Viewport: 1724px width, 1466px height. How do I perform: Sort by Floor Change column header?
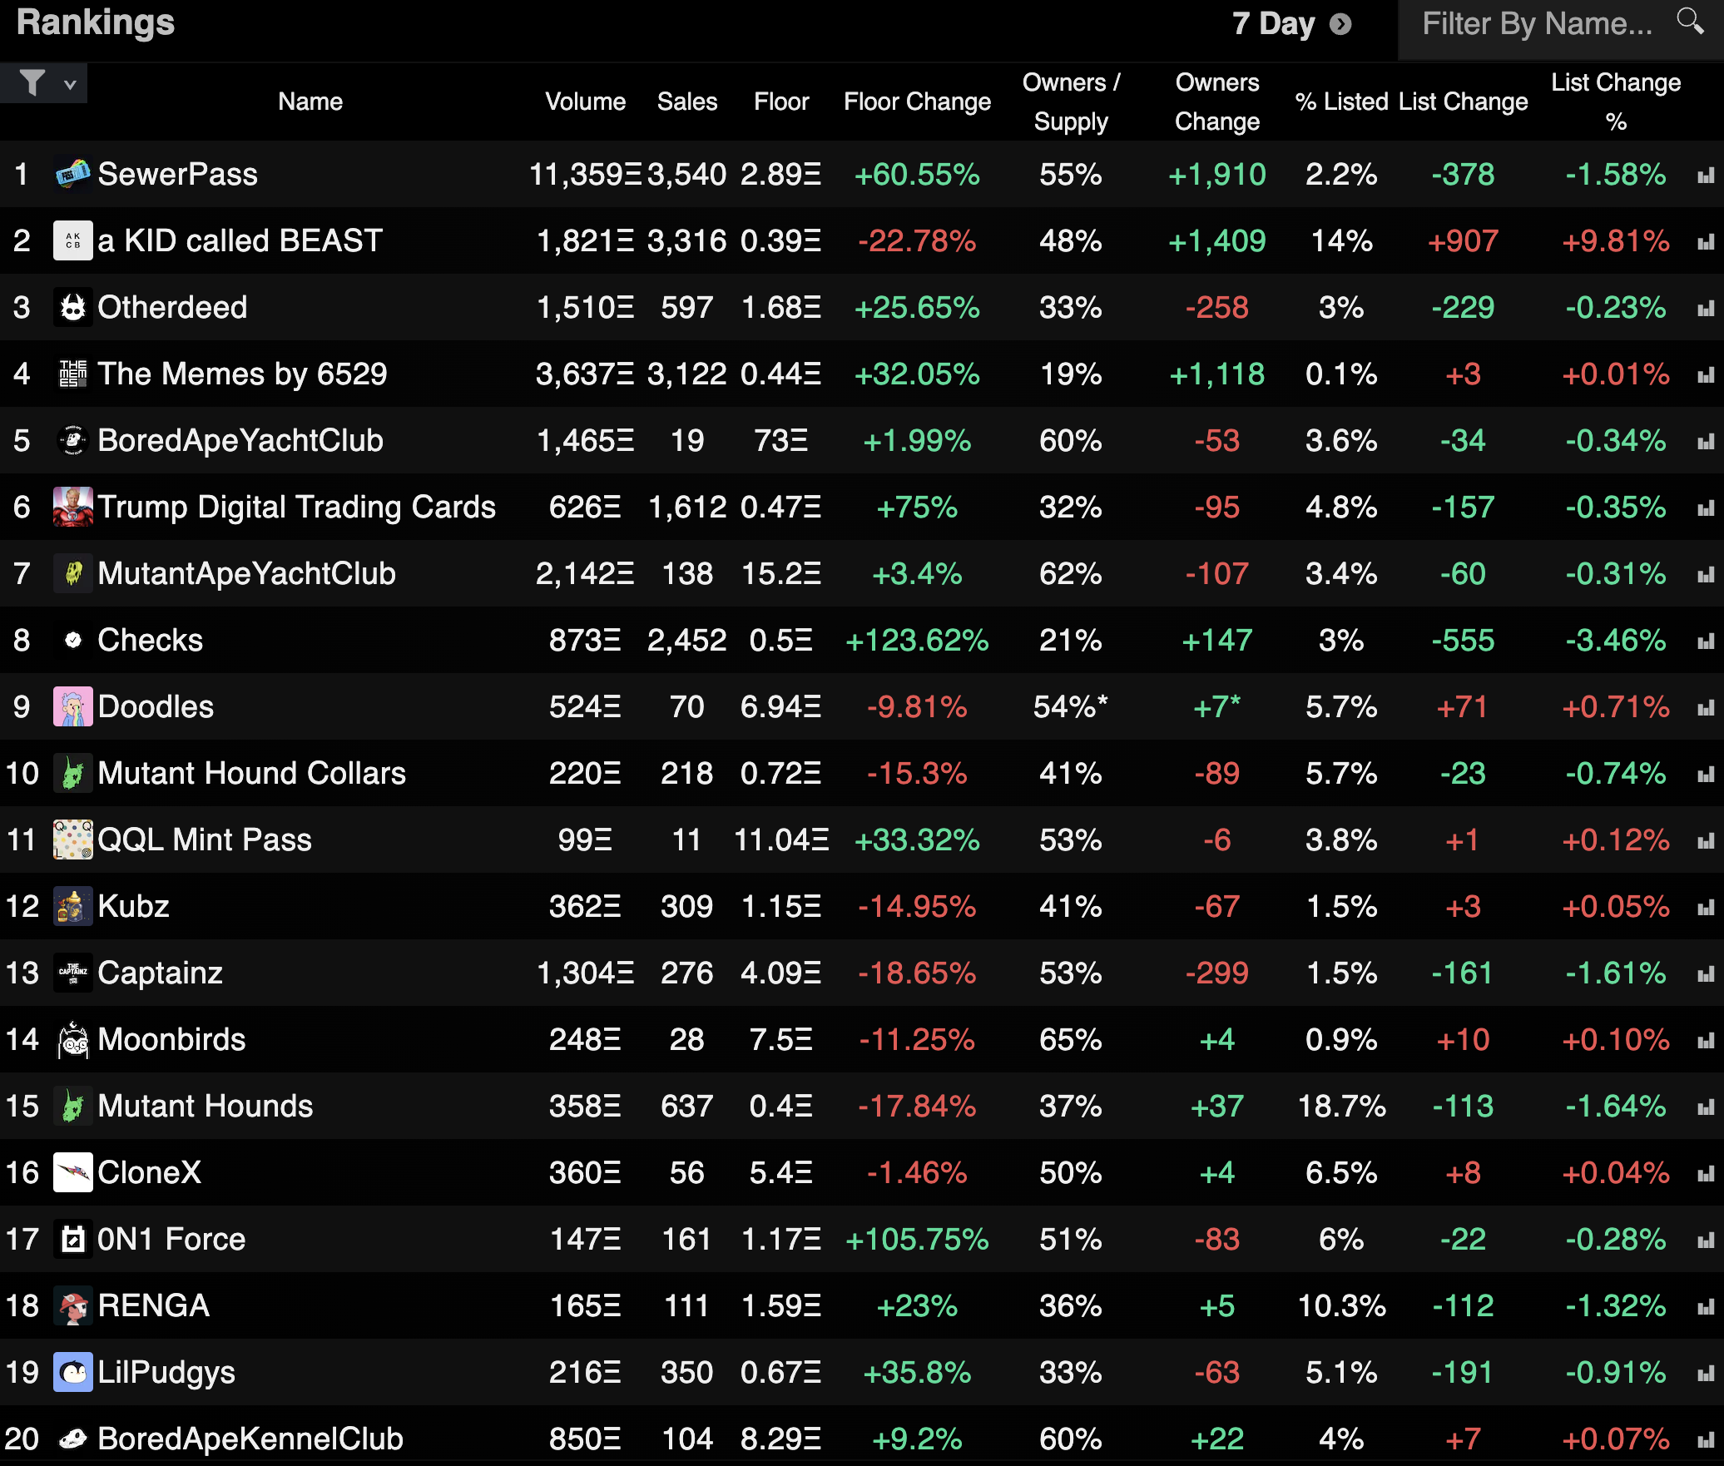(917, 102)
